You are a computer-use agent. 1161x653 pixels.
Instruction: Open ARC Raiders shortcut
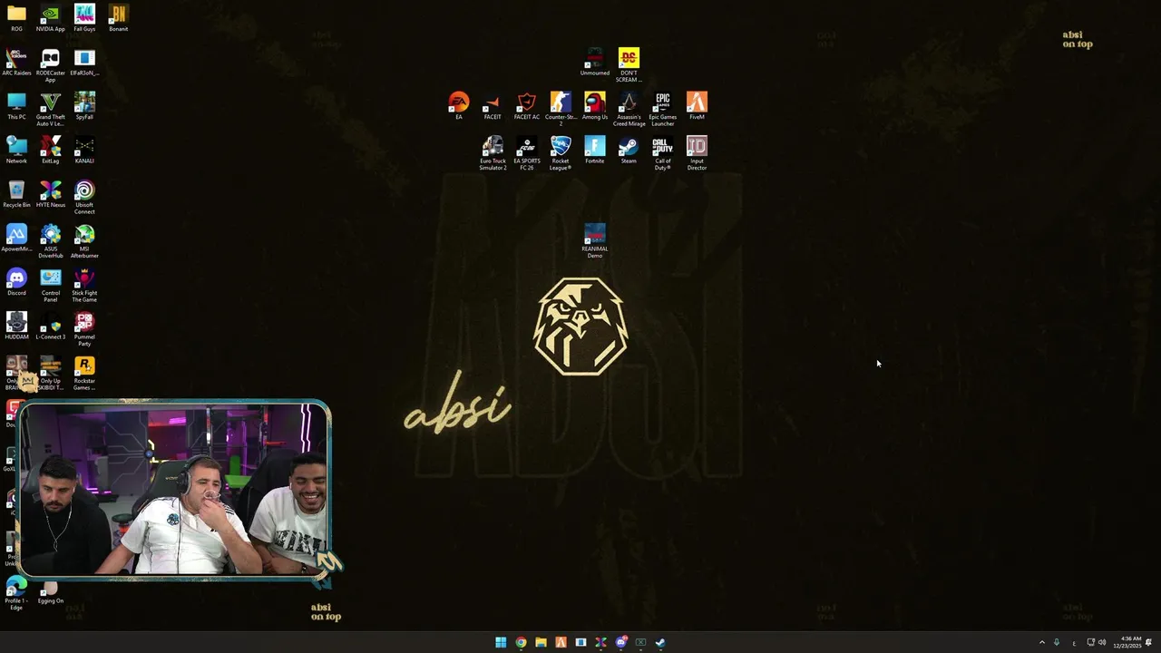[16, 62]
